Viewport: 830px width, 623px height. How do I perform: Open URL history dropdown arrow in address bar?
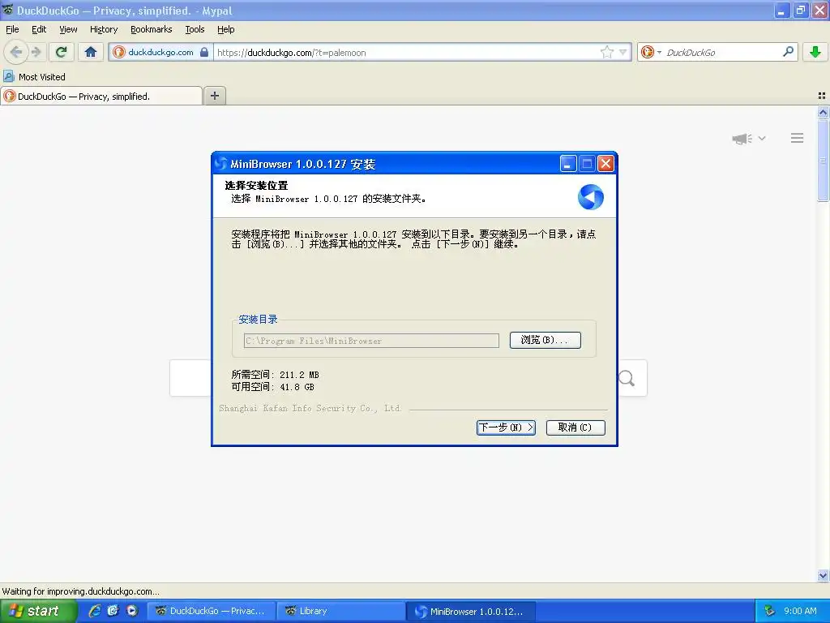623,52
